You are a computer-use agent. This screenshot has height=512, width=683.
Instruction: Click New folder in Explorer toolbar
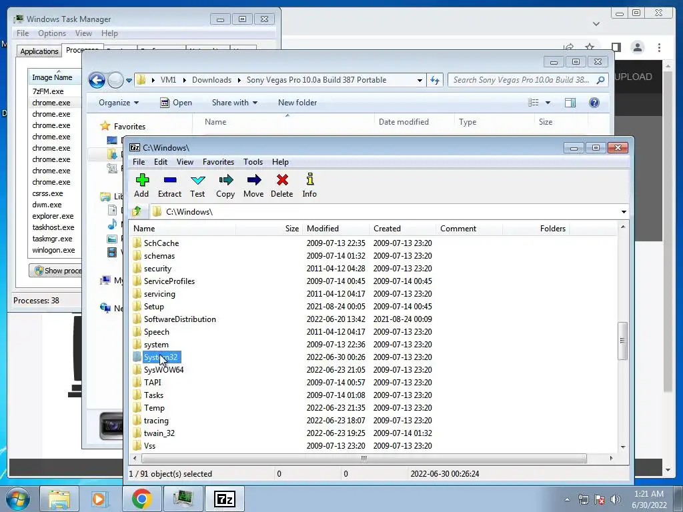297,103
